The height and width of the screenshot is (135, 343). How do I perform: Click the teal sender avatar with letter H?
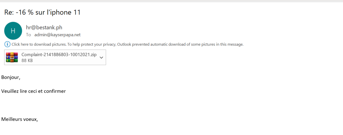[13, 31]
